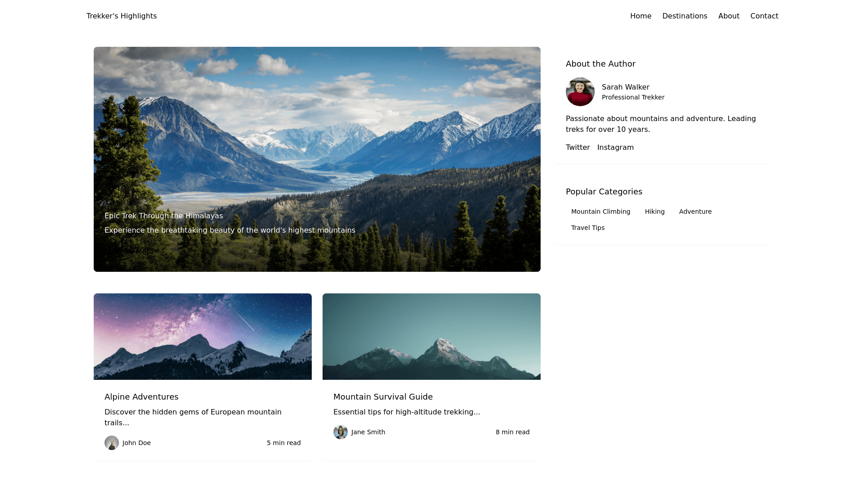Click John Doe's author avatar
The width and height of the screenshot is (865, 486).
(112, 443)
